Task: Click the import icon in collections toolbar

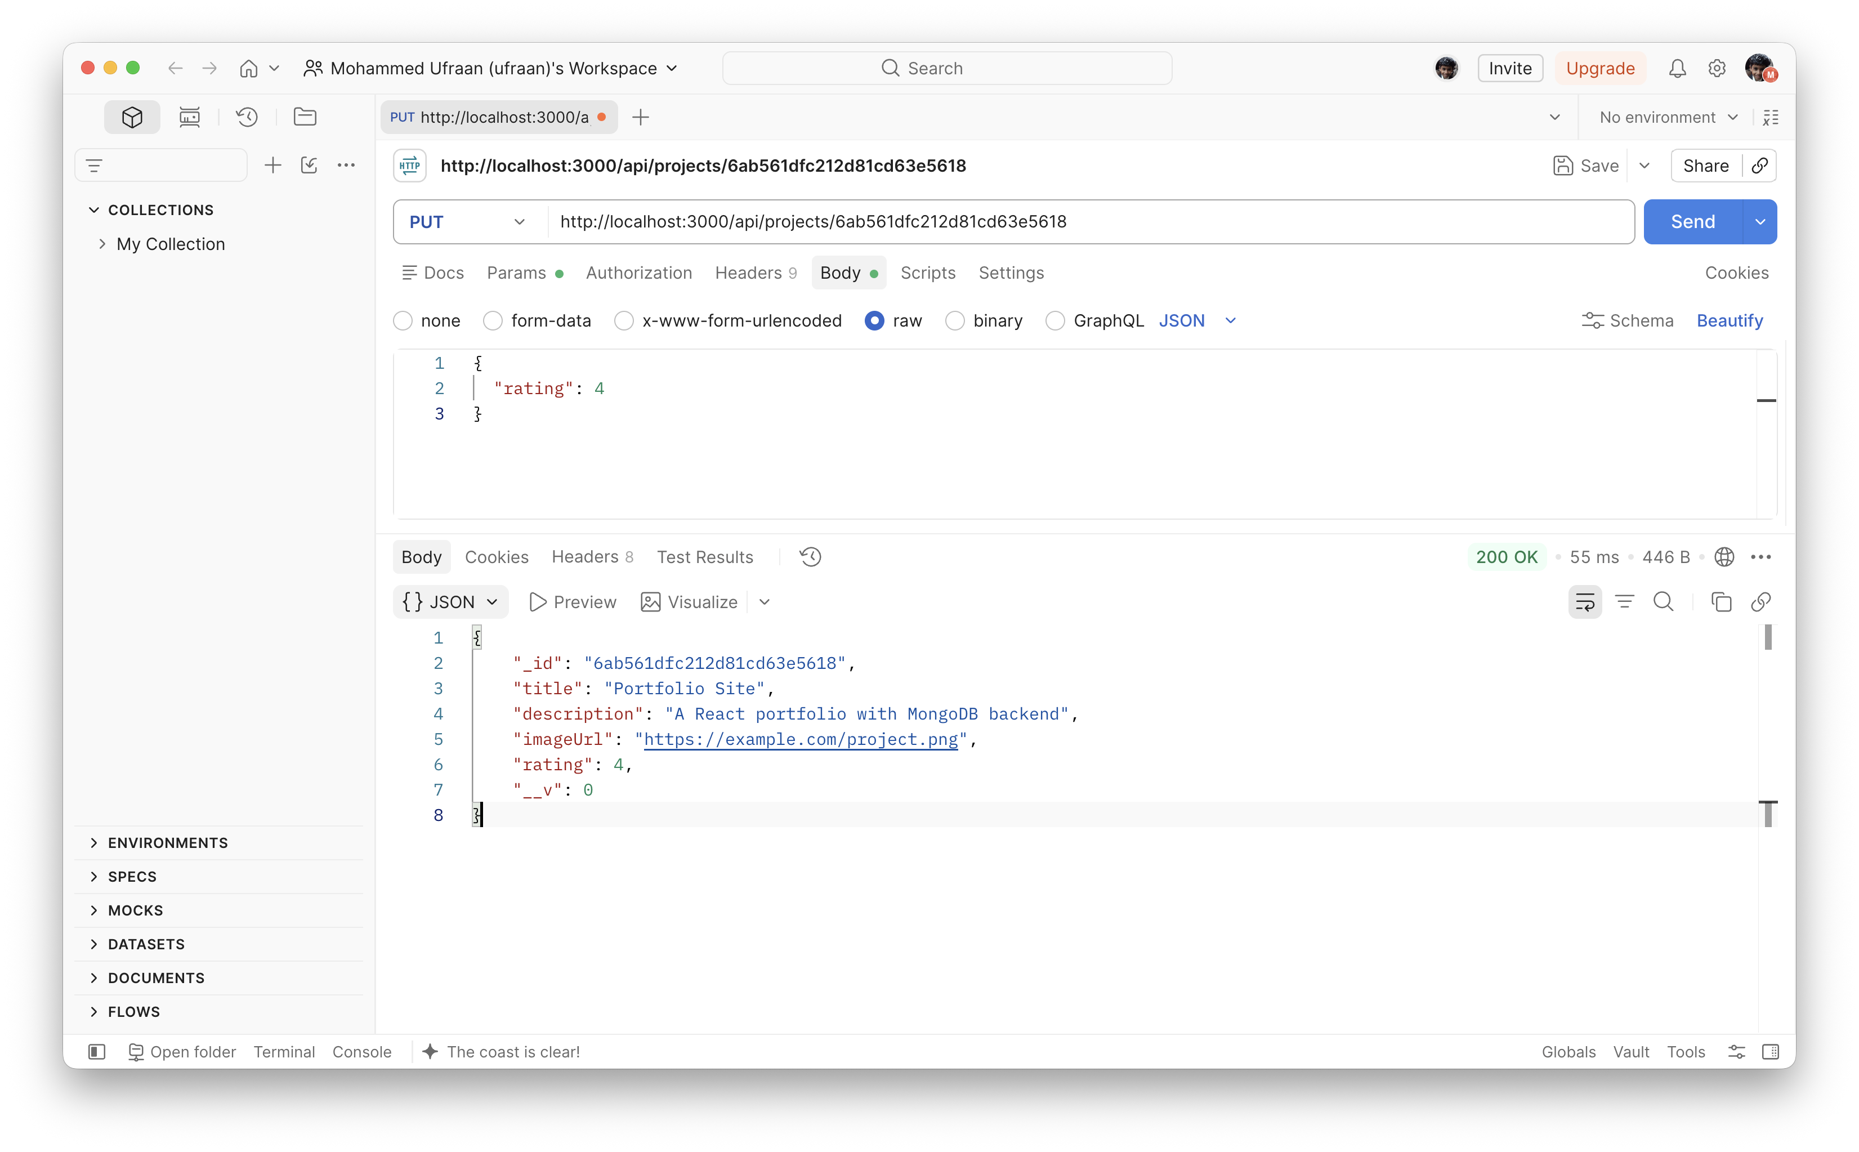Action: (309, 166)
